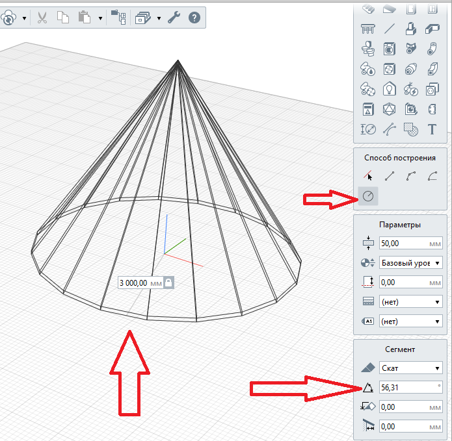Edit the slope angle 56,31 field
Screen dimensions: 452x441
(411, 388)
